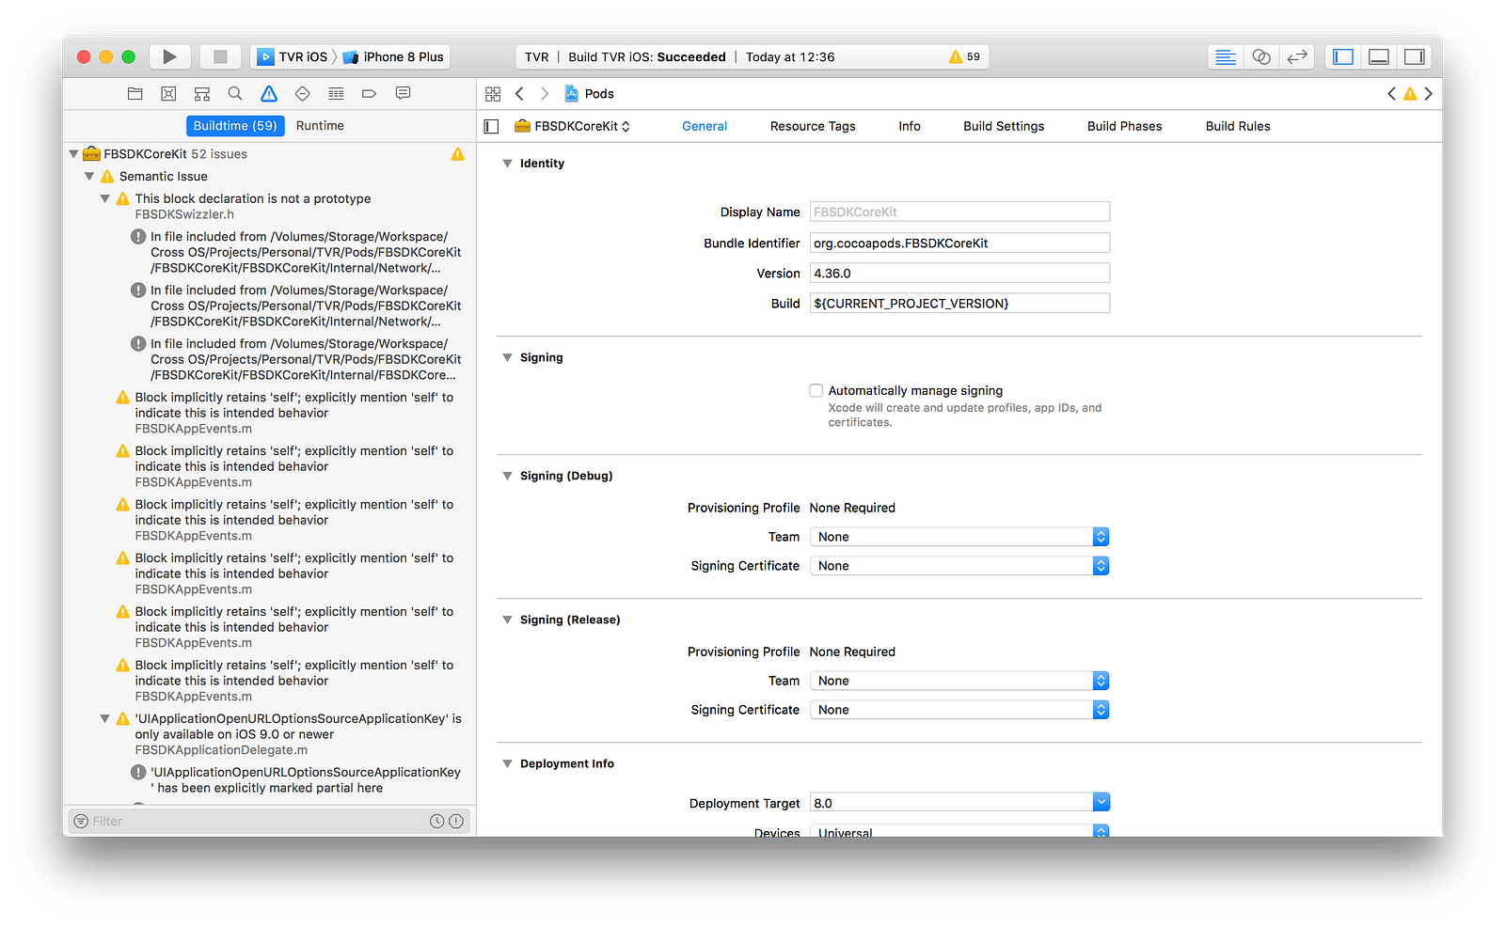Select the Issue navigator warning icon
1505x926 pixels.
tap(269, 93)
